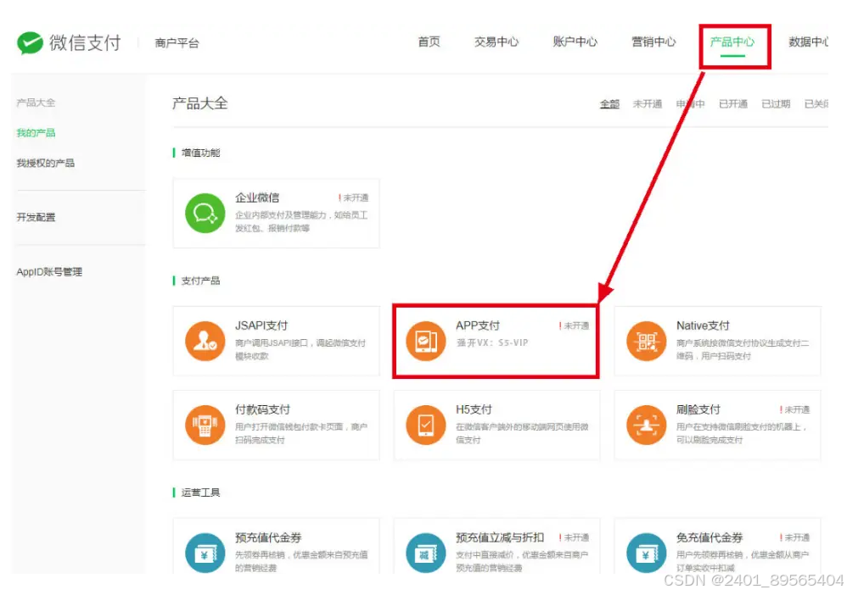The image size is (847, 595).
Task: Click 未开通 status on 预充值立减与折扣 card
Action: pos(575,538)
